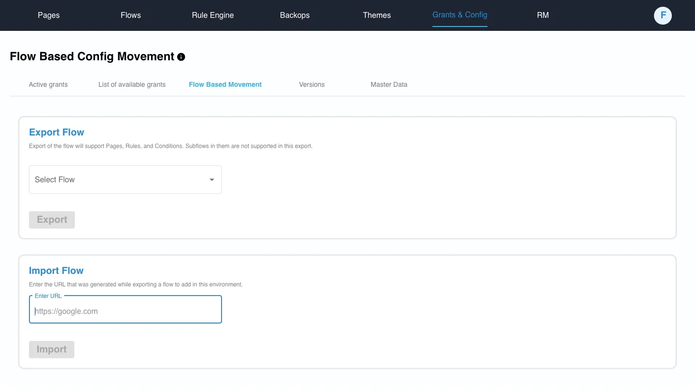Select Flow Based Movement tab
This screenshot has width=695, height=392.
[x=225, y=84]
